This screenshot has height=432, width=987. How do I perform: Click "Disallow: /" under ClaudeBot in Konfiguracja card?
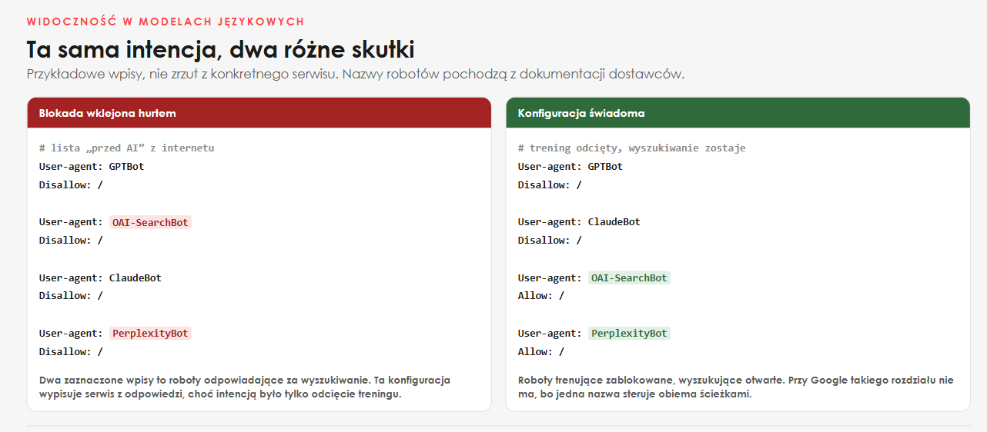click(550, 240)
